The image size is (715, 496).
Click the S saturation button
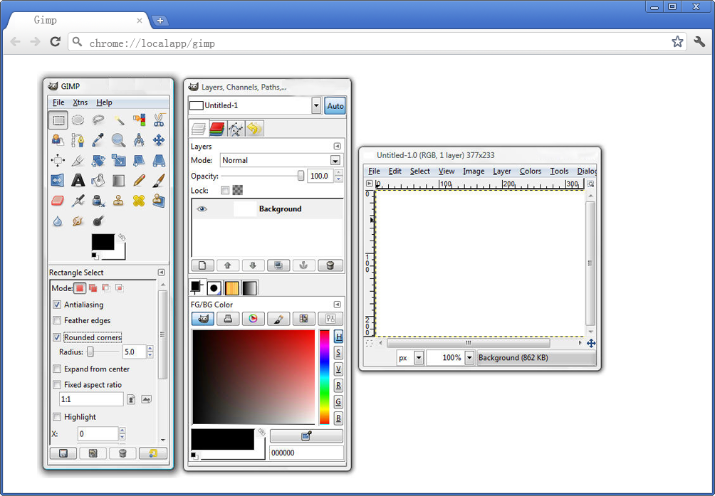tap(338, 353)
